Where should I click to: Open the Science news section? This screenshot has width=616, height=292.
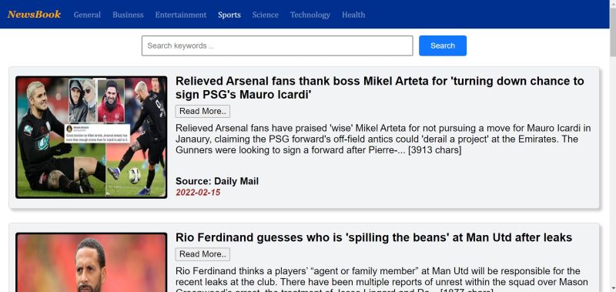(x=265, y=15)
